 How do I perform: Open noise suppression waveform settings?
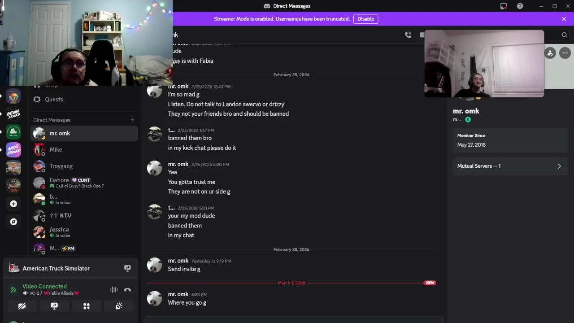(x=114, y=290)
